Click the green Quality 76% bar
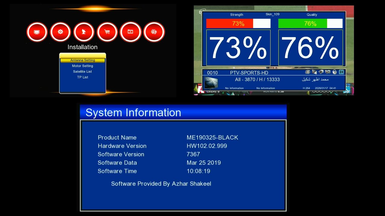The image size is (385, 216). [303, 23]
